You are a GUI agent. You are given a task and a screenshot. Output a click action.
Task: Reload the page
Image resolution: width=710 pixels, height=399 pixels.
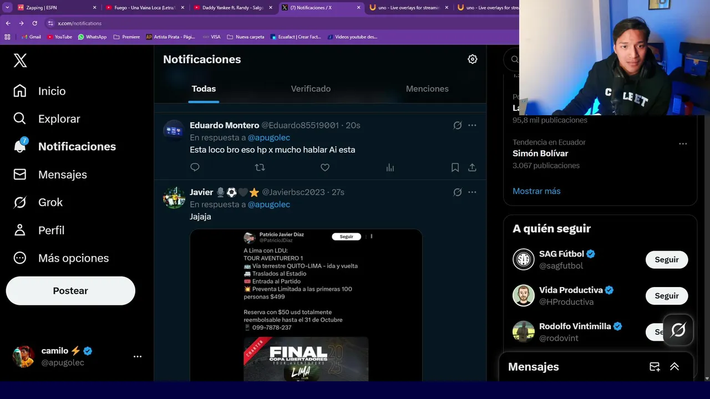coord(34,23)
